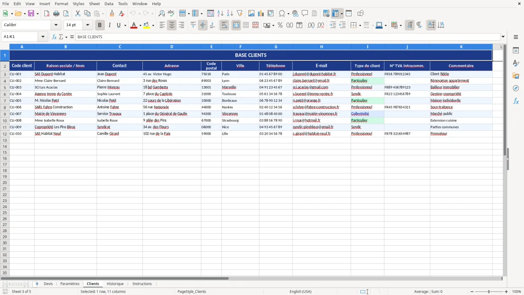This screenshot has width=524, height=295.
Task: Click the Export as PDF icon
Action: (x=47, y=14)
